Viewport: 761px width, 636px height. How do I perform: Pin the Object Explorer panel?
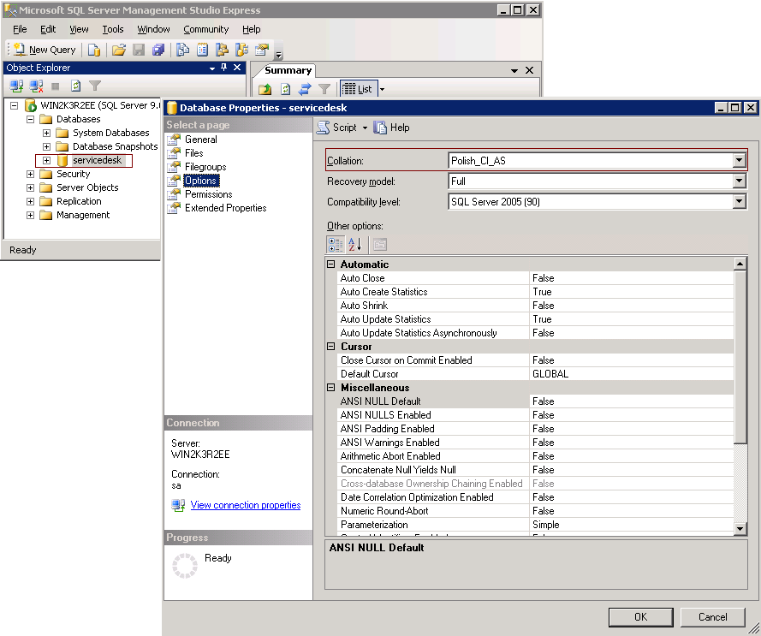223,68
